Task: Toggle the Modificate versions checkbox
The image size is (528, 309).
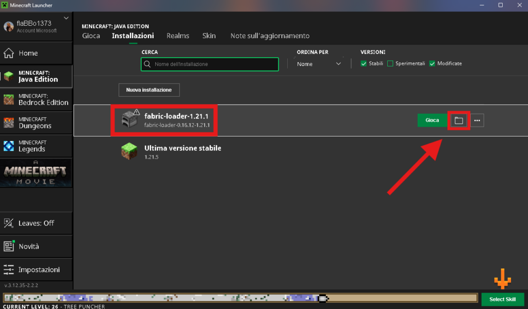Action: click(432, 63)
